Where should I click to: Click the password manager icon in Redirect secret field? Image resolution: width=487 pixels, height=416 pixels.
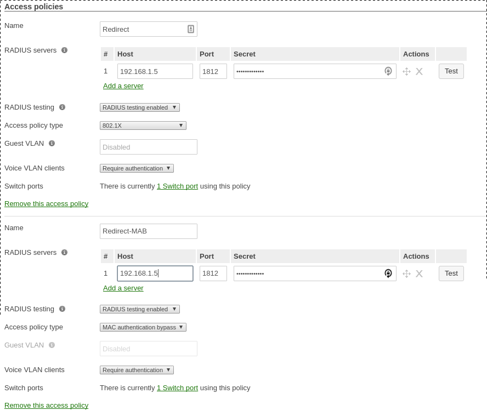388,71
